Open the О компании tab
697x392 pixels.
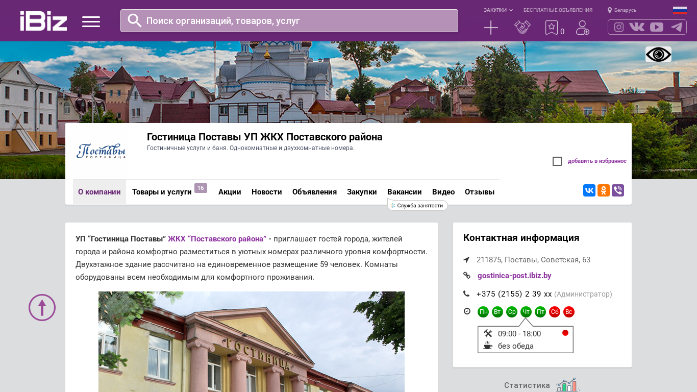tap(99, 192)
